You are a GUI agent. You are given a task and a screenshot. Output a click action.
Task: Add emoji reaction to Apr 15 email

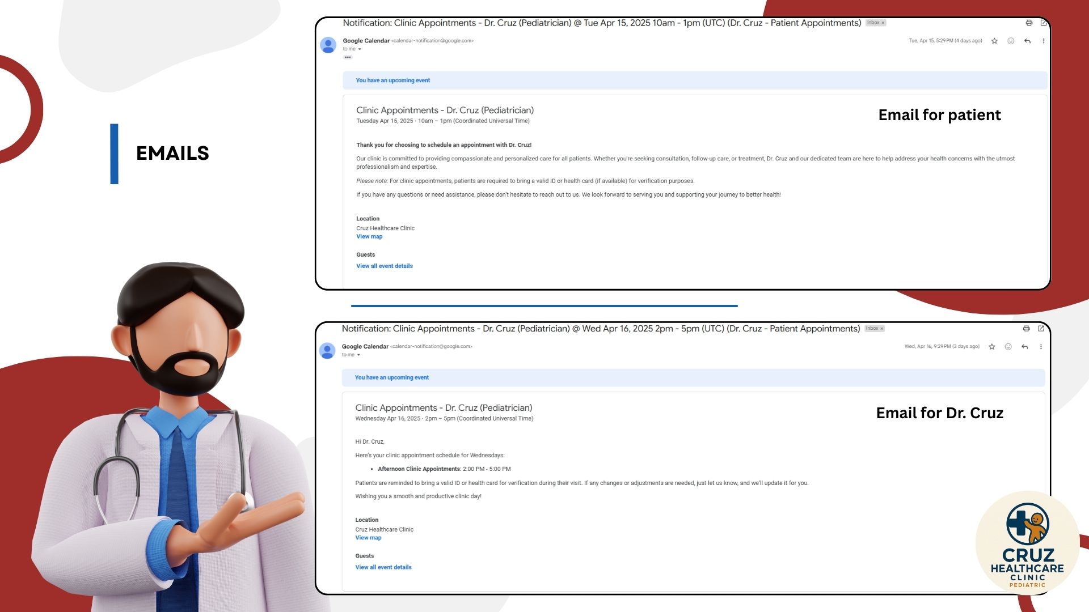pyautogui.click(x=1011, y=41)
